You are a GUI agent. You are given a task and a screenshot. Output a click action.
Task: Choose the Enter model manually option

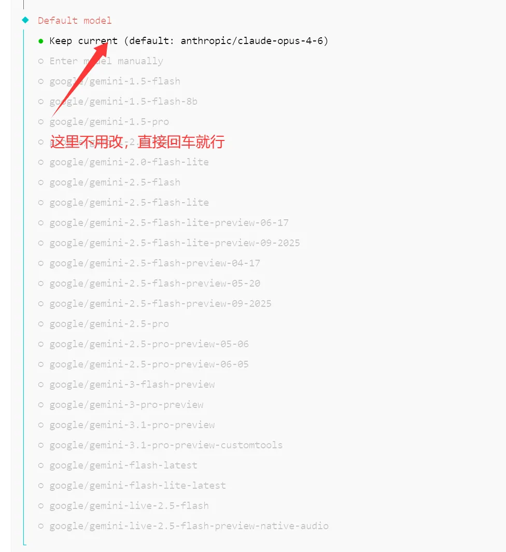point(101,61)
